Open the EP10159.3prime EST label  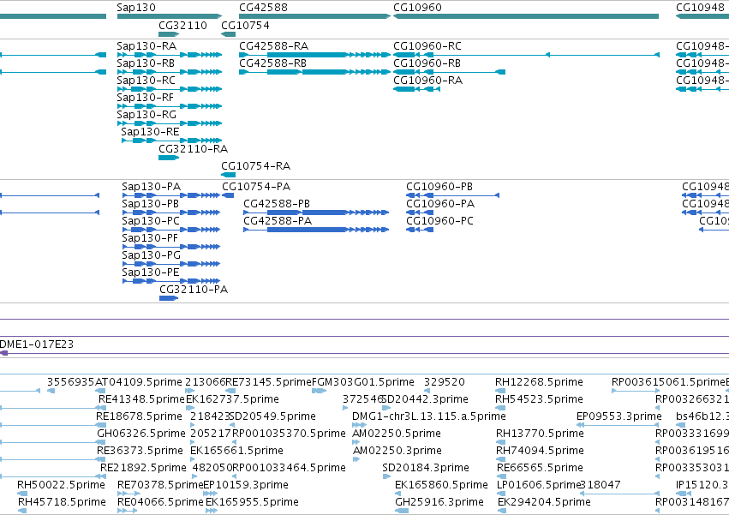(x=246, y=486)
